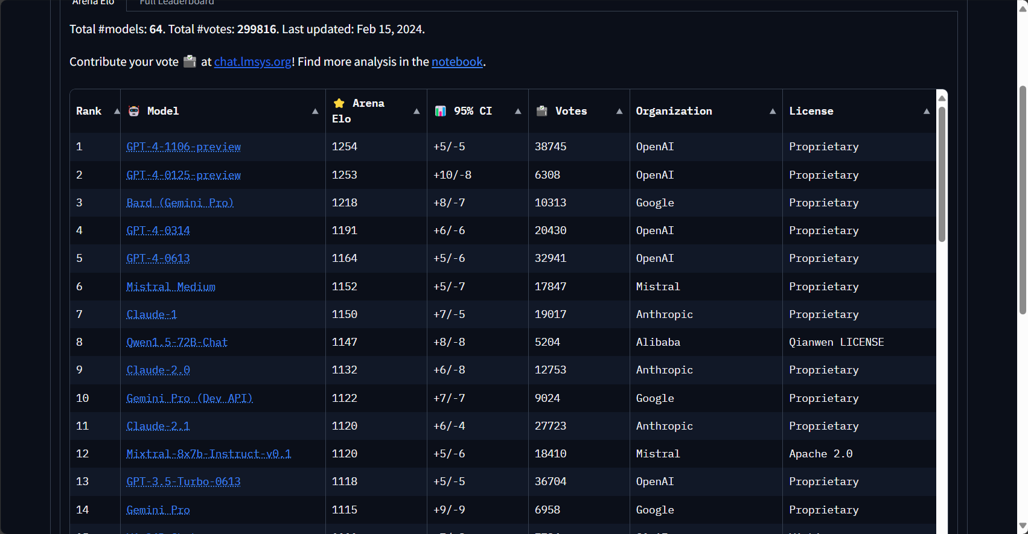Select CI cell +9/-9
The width and height of the screenshot is (1028, 534).
point(449,510)
